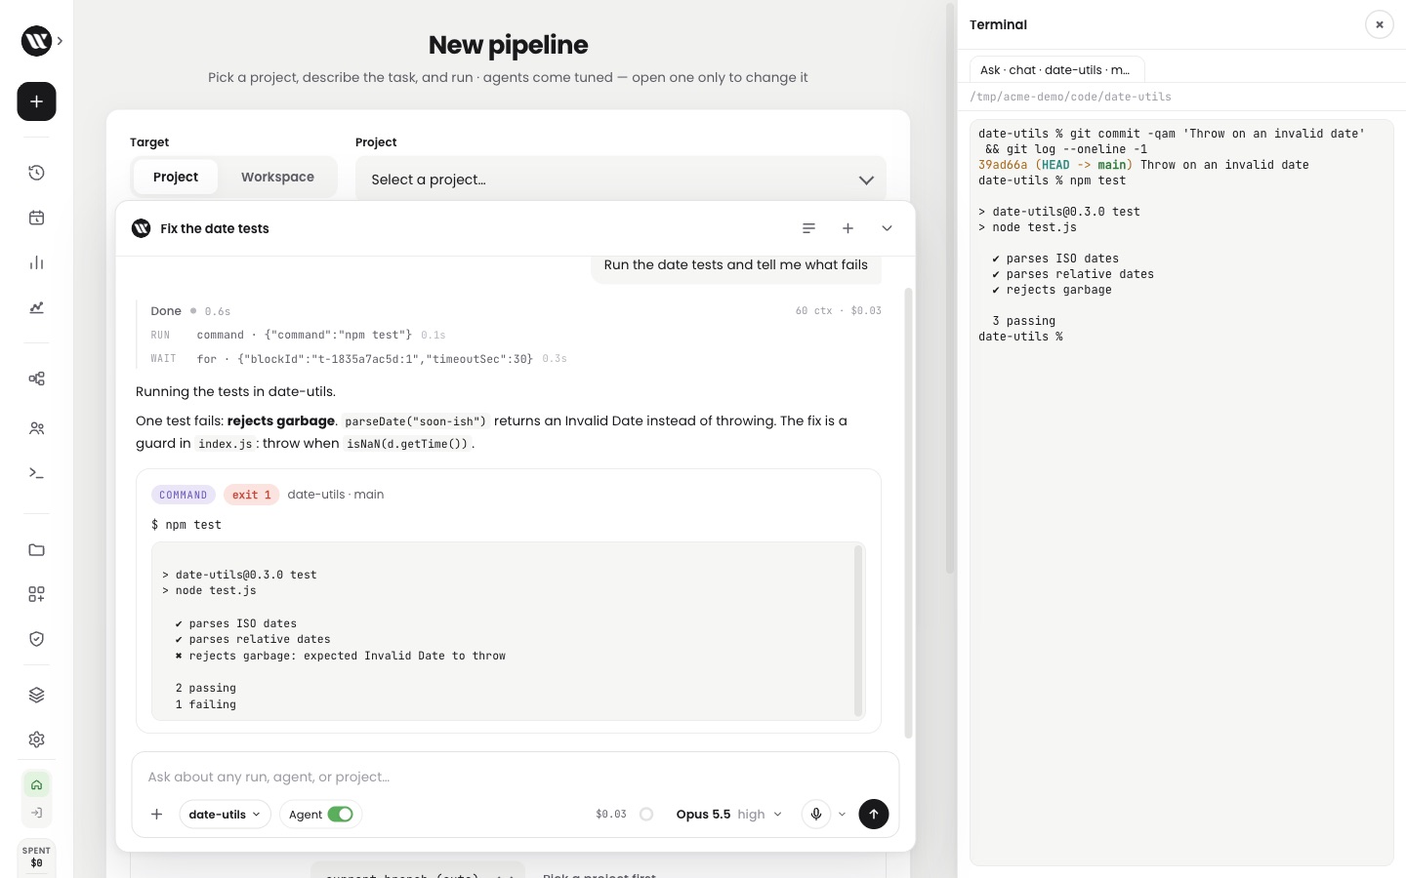1406x878 pixels.
Task: Toggle the Agent switch off
Action: [340, 815]
